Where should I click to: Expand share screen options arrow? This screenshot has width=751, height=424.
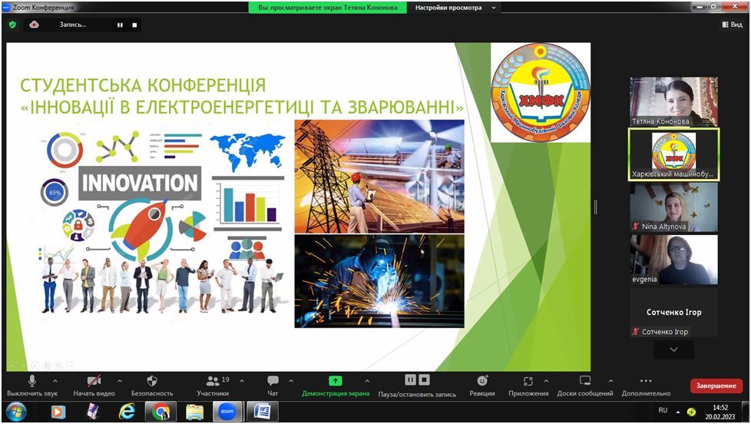367,381
